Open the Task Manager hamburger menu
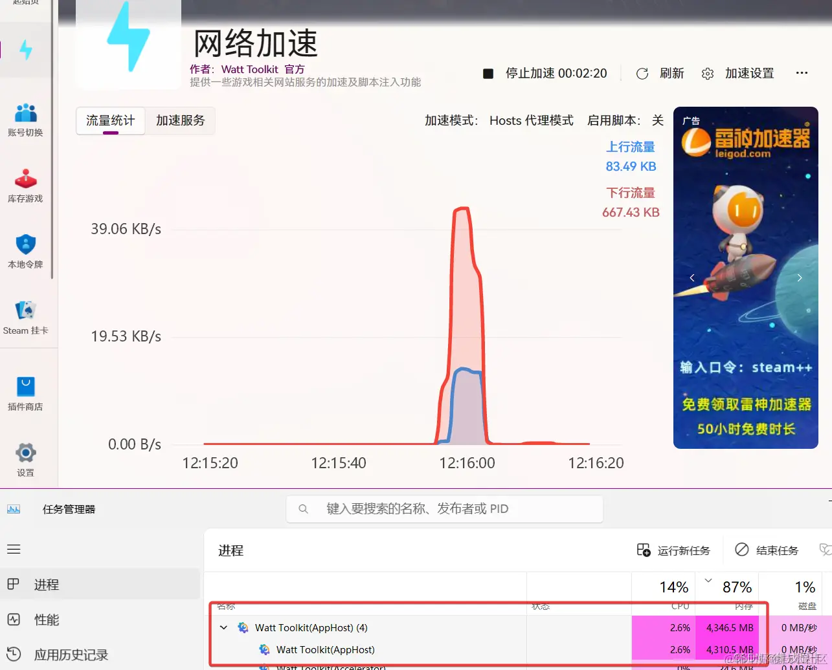832x670 pixels. tap(14, 549)
